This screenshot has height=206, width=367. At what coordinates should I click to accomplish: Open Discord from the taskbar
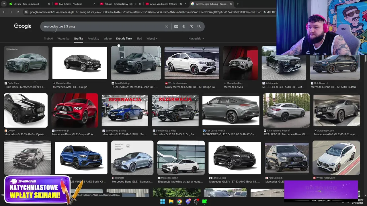coord(188,201)
